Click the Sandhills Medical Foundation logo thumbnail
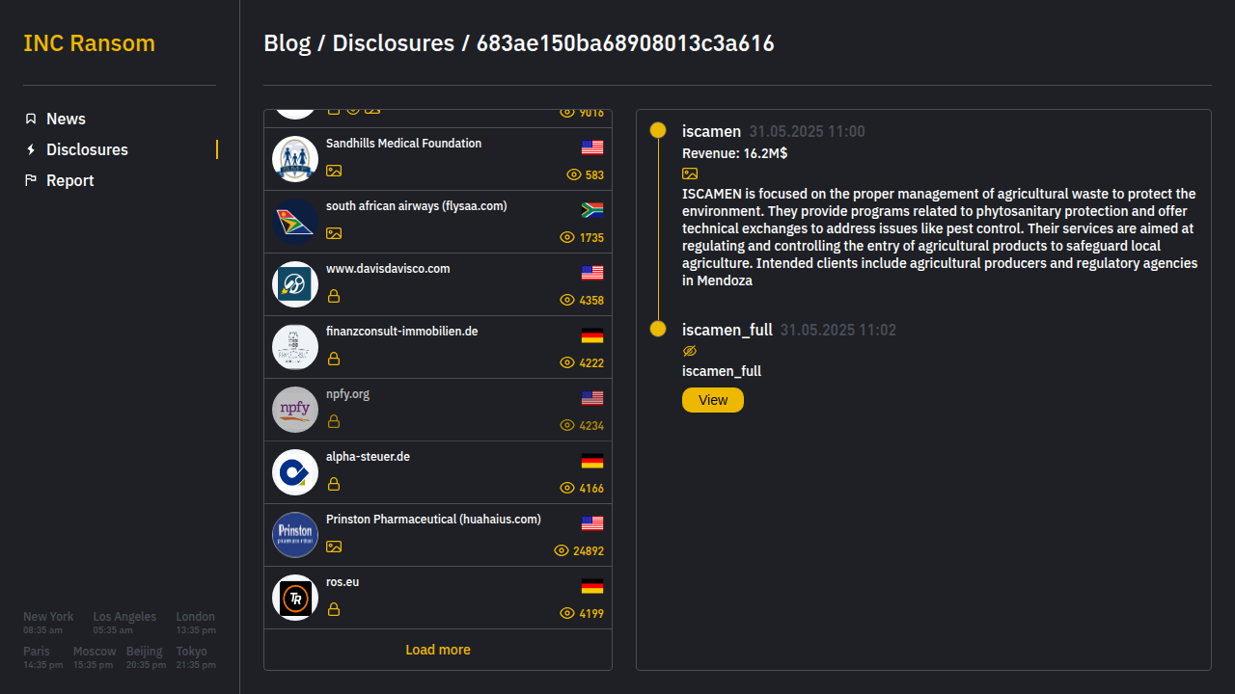The image size is (1235, 694). click(x=295, y=159)
